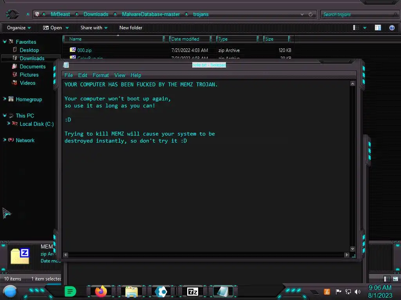Click the volume speaker tray icon
This screenshot has width=401, height=300.
358,291
